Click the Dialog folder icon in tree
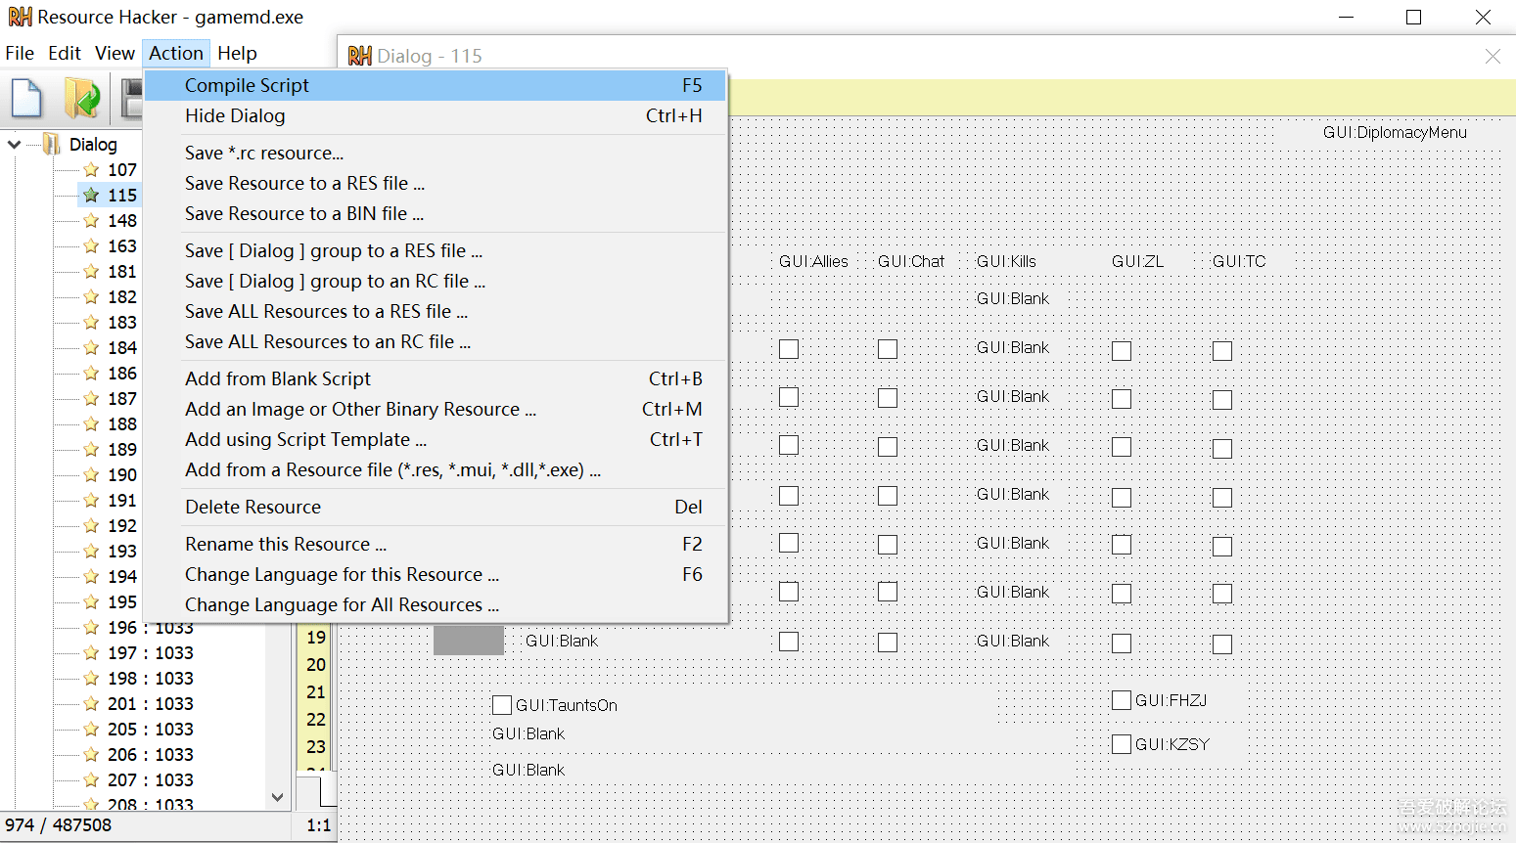Screen dimensions: 1516x843 click(52, 145)
